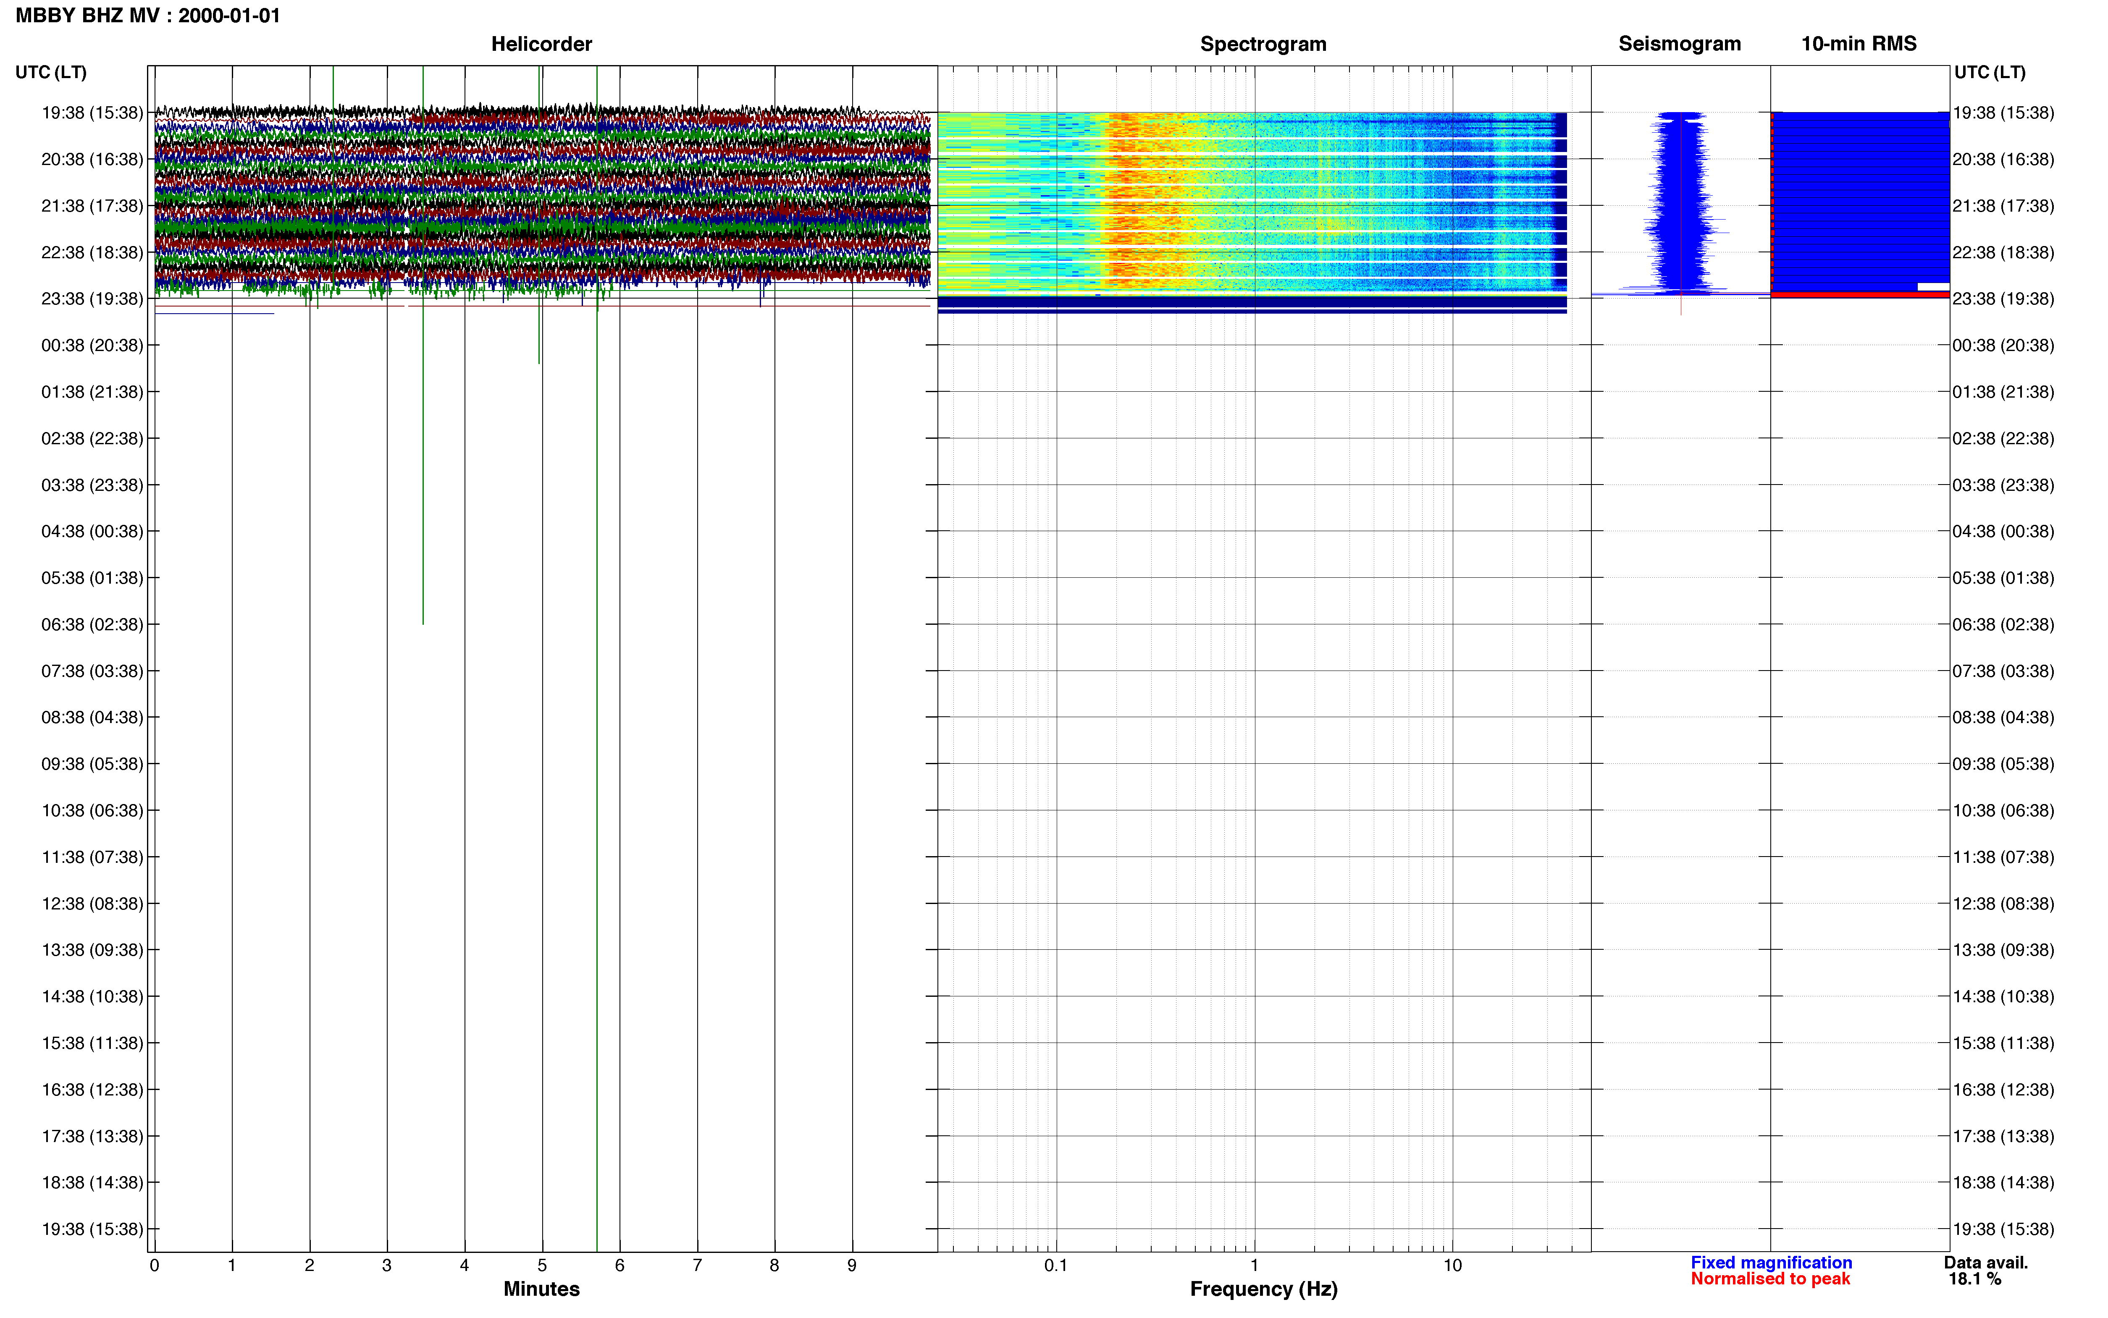
Task: Click right axis time label '04:38 (00:38)'
Action: [x=2003, y=531]
